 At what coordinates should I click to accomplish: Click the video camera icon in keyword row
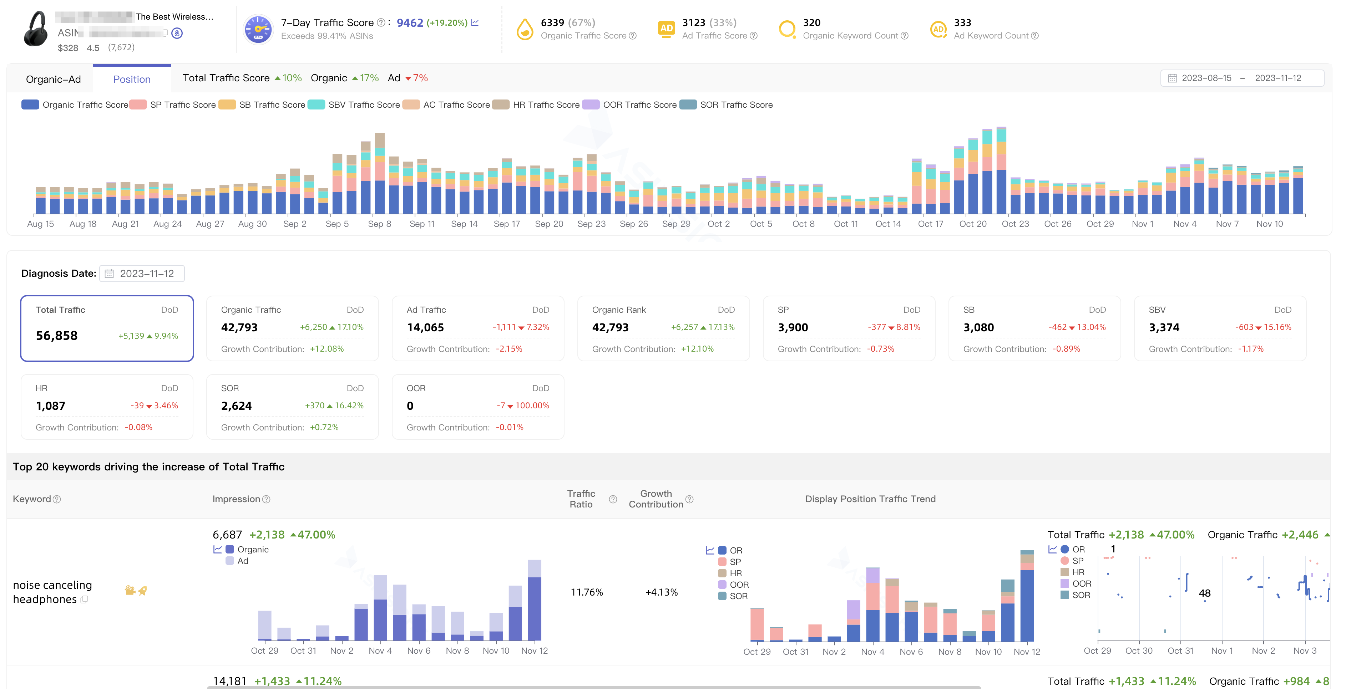click(130, 590)
